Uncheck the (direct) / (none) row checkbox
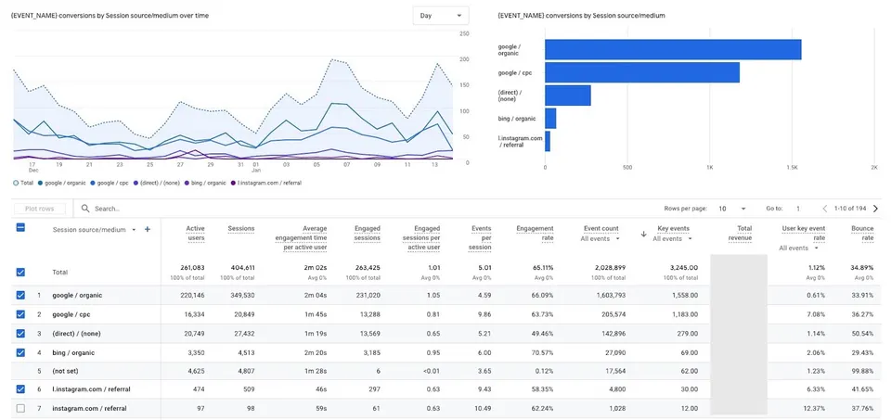 pyautogui.click(x=20, y=333)
